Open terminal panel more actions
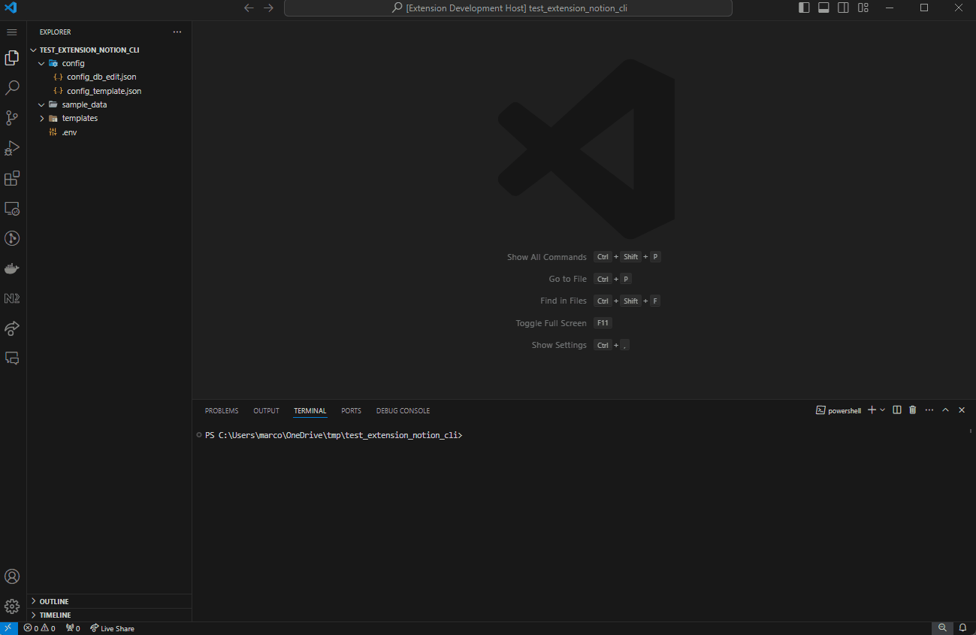The image size is (976, 635). (x=929, y=410)
